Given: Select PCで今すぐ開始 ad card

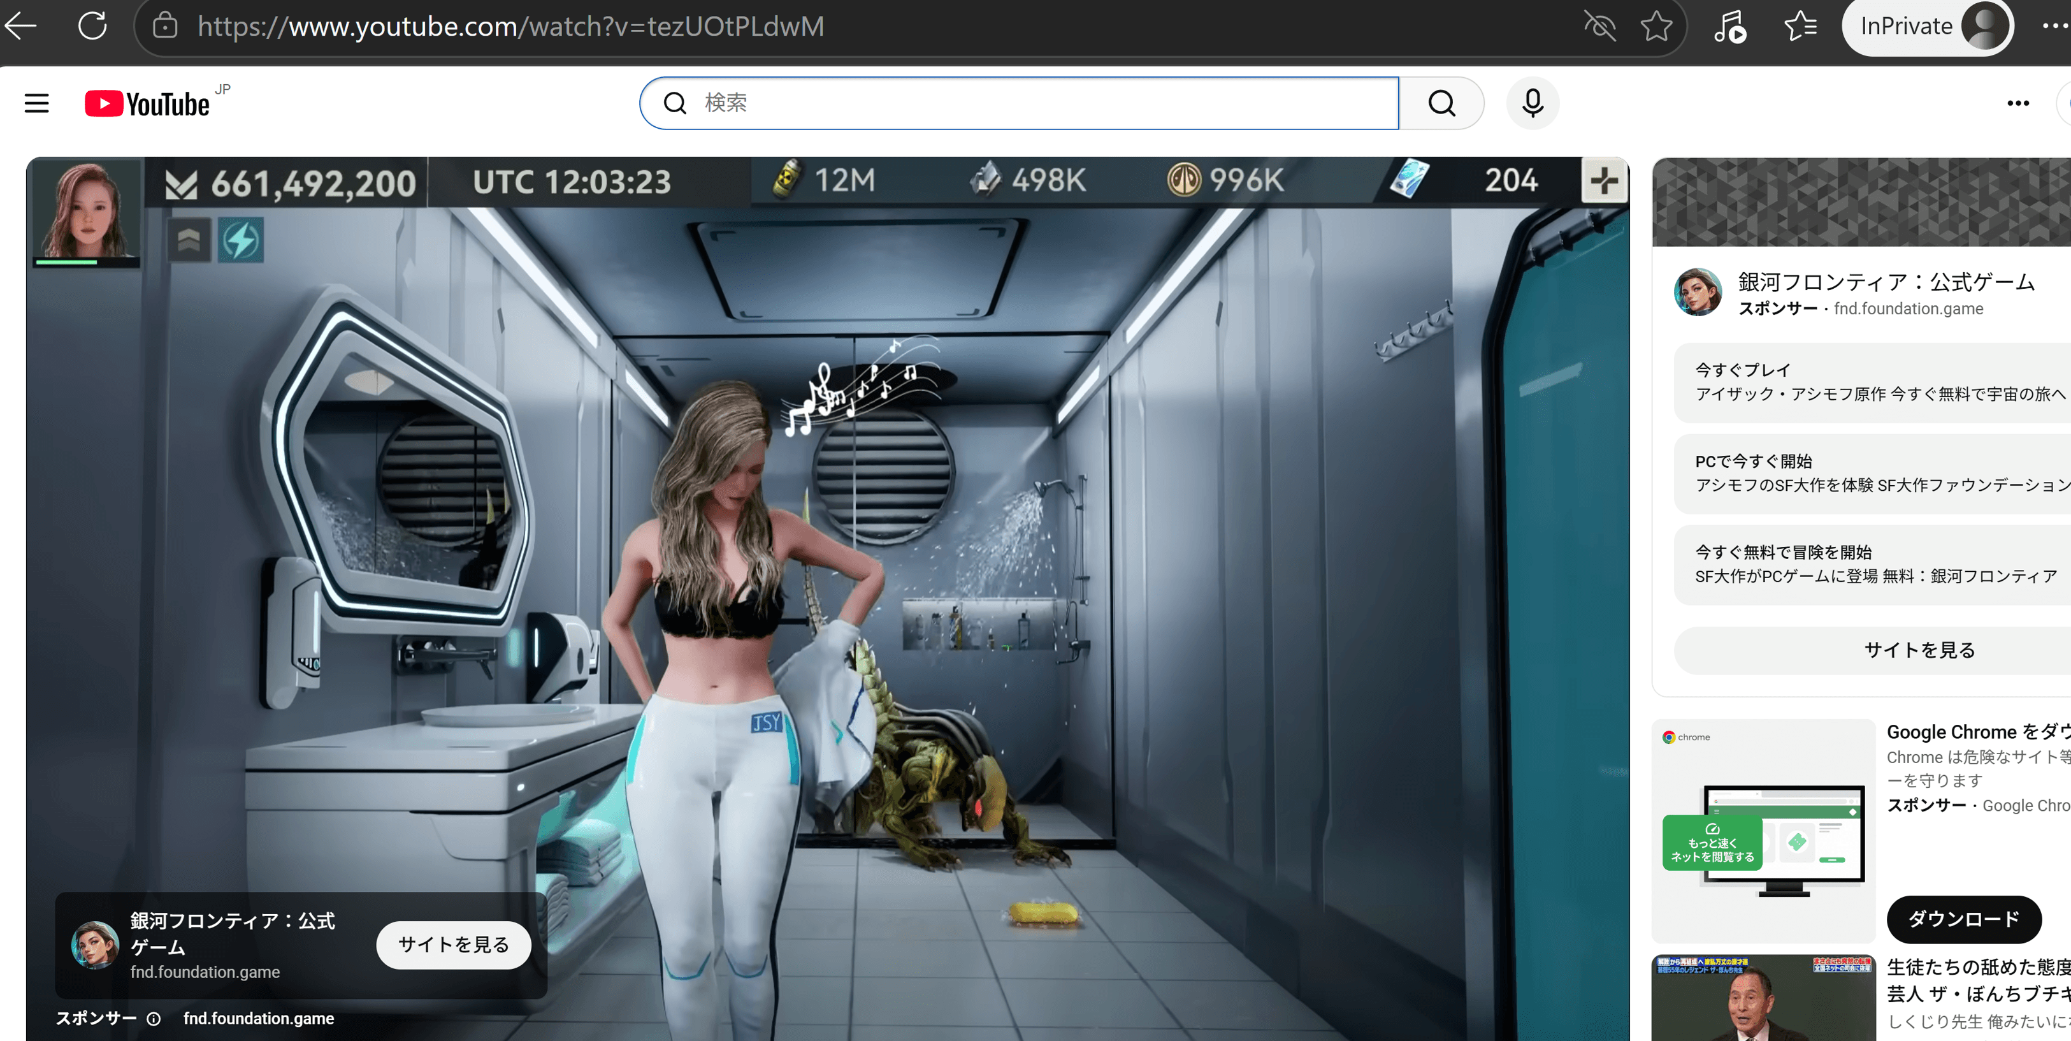Looking at the screenshot, I should (x=1873, y=474).
